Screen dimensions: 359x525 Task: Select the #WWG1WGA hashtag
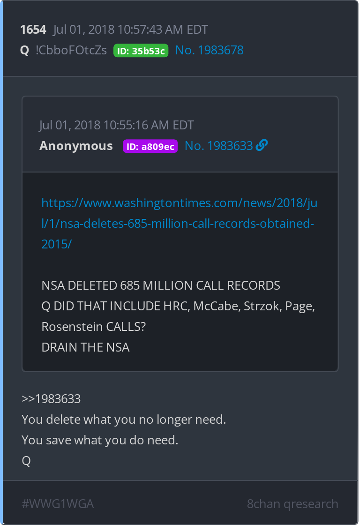tap(58, 504)
